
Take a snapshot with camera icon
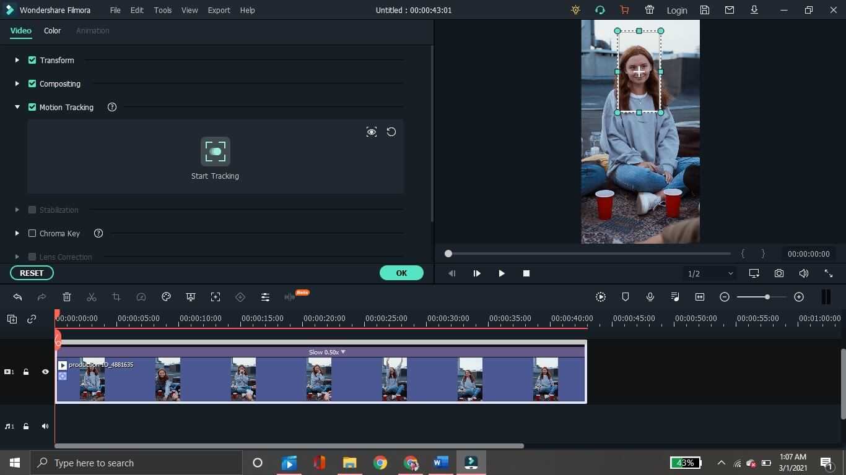[779, 273]
